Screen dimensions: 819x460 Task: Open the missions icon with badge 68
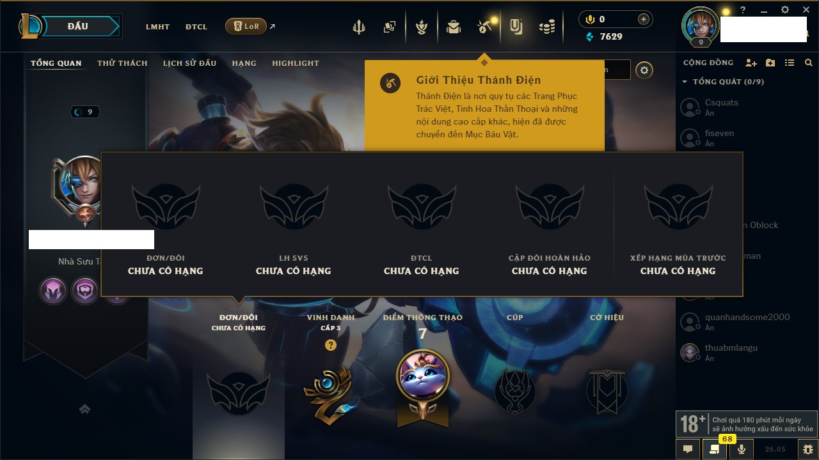tap(715, 449)
